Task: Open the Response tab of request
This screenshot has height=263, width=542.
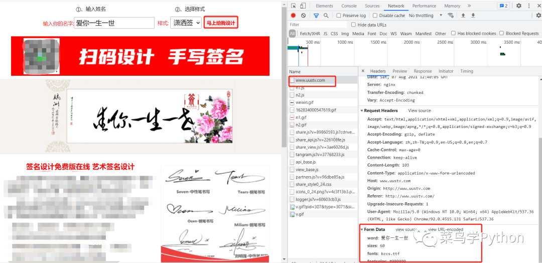Action: click(x=423, y=71)
